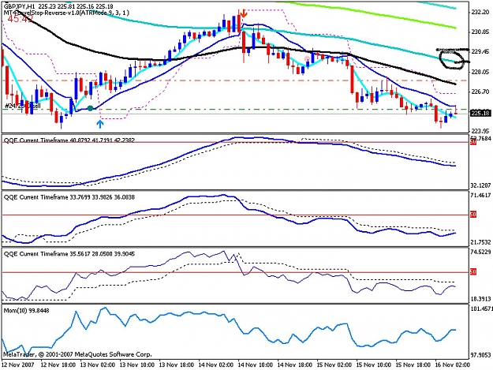Click price scale value 229.45
Viewport: 493px width, 370px height.
(480, 52)
